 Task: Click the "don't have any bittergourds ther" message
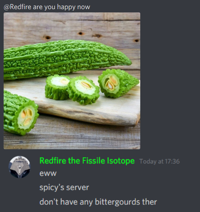pyautogui.click(x=98, y=202)
